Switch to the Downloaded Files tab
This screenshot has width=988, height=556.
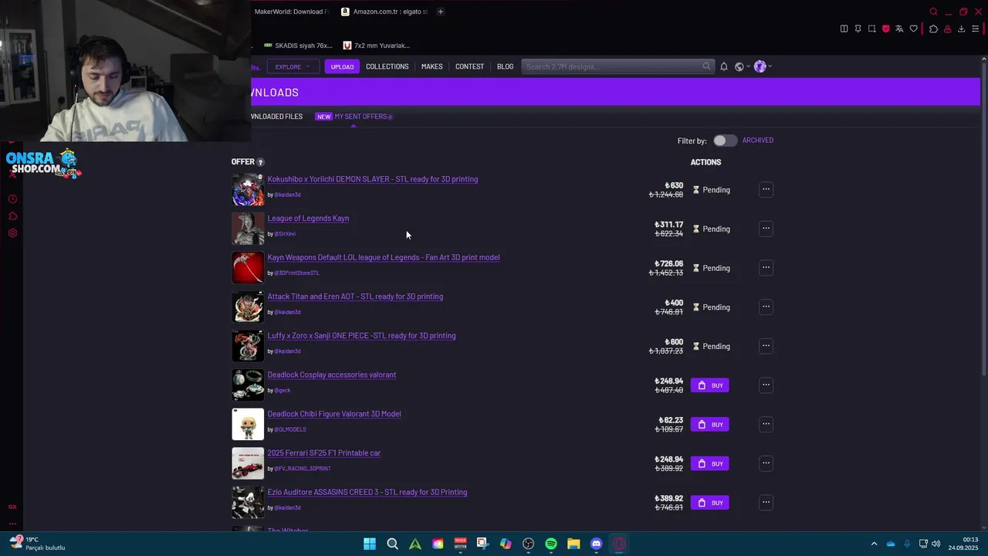277,117
